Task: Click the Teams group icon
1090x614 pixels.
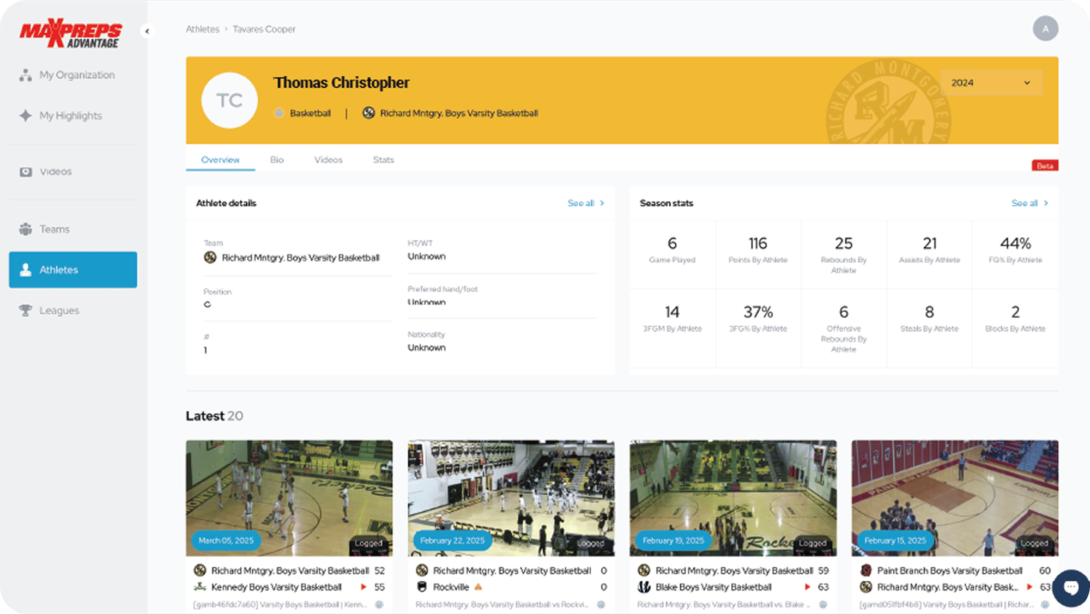Action: (x=25, y=229)
